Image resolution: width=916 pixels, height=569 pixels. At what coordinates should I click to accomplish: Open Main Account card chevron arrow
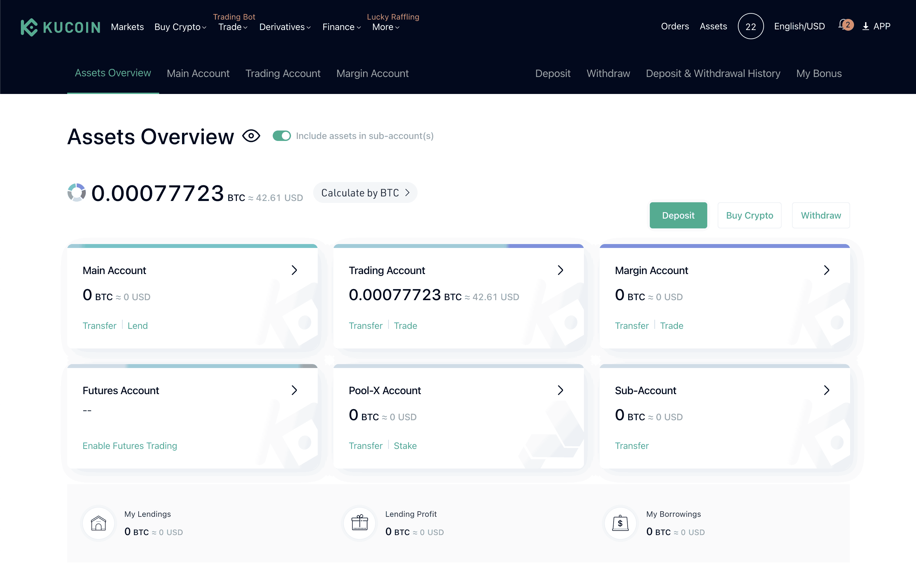coord(294,270)
